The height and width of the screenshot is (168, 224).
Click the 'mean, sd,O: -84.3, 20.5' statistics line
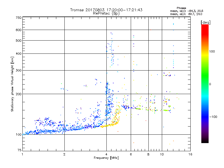186,11
